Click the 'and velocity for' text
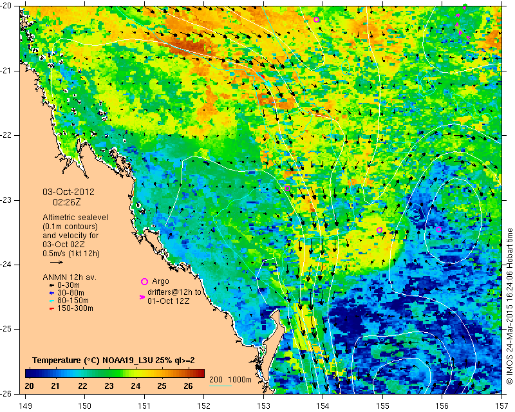515x412 pixels. pyautogui.click(x=70, y=236)
